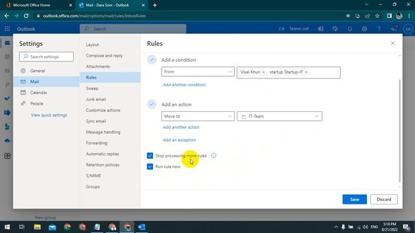The height and width of the screenshot is (233, 415).
Task: Click the Search settings input field
Action: tap(46, 57)
